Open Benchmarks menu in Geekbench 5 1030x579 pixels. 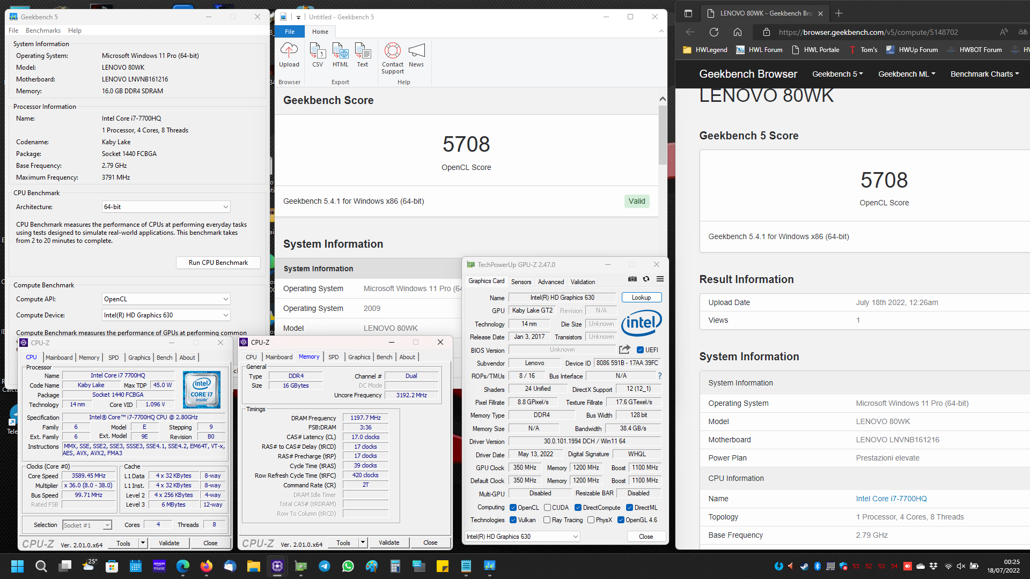[43, 31]
